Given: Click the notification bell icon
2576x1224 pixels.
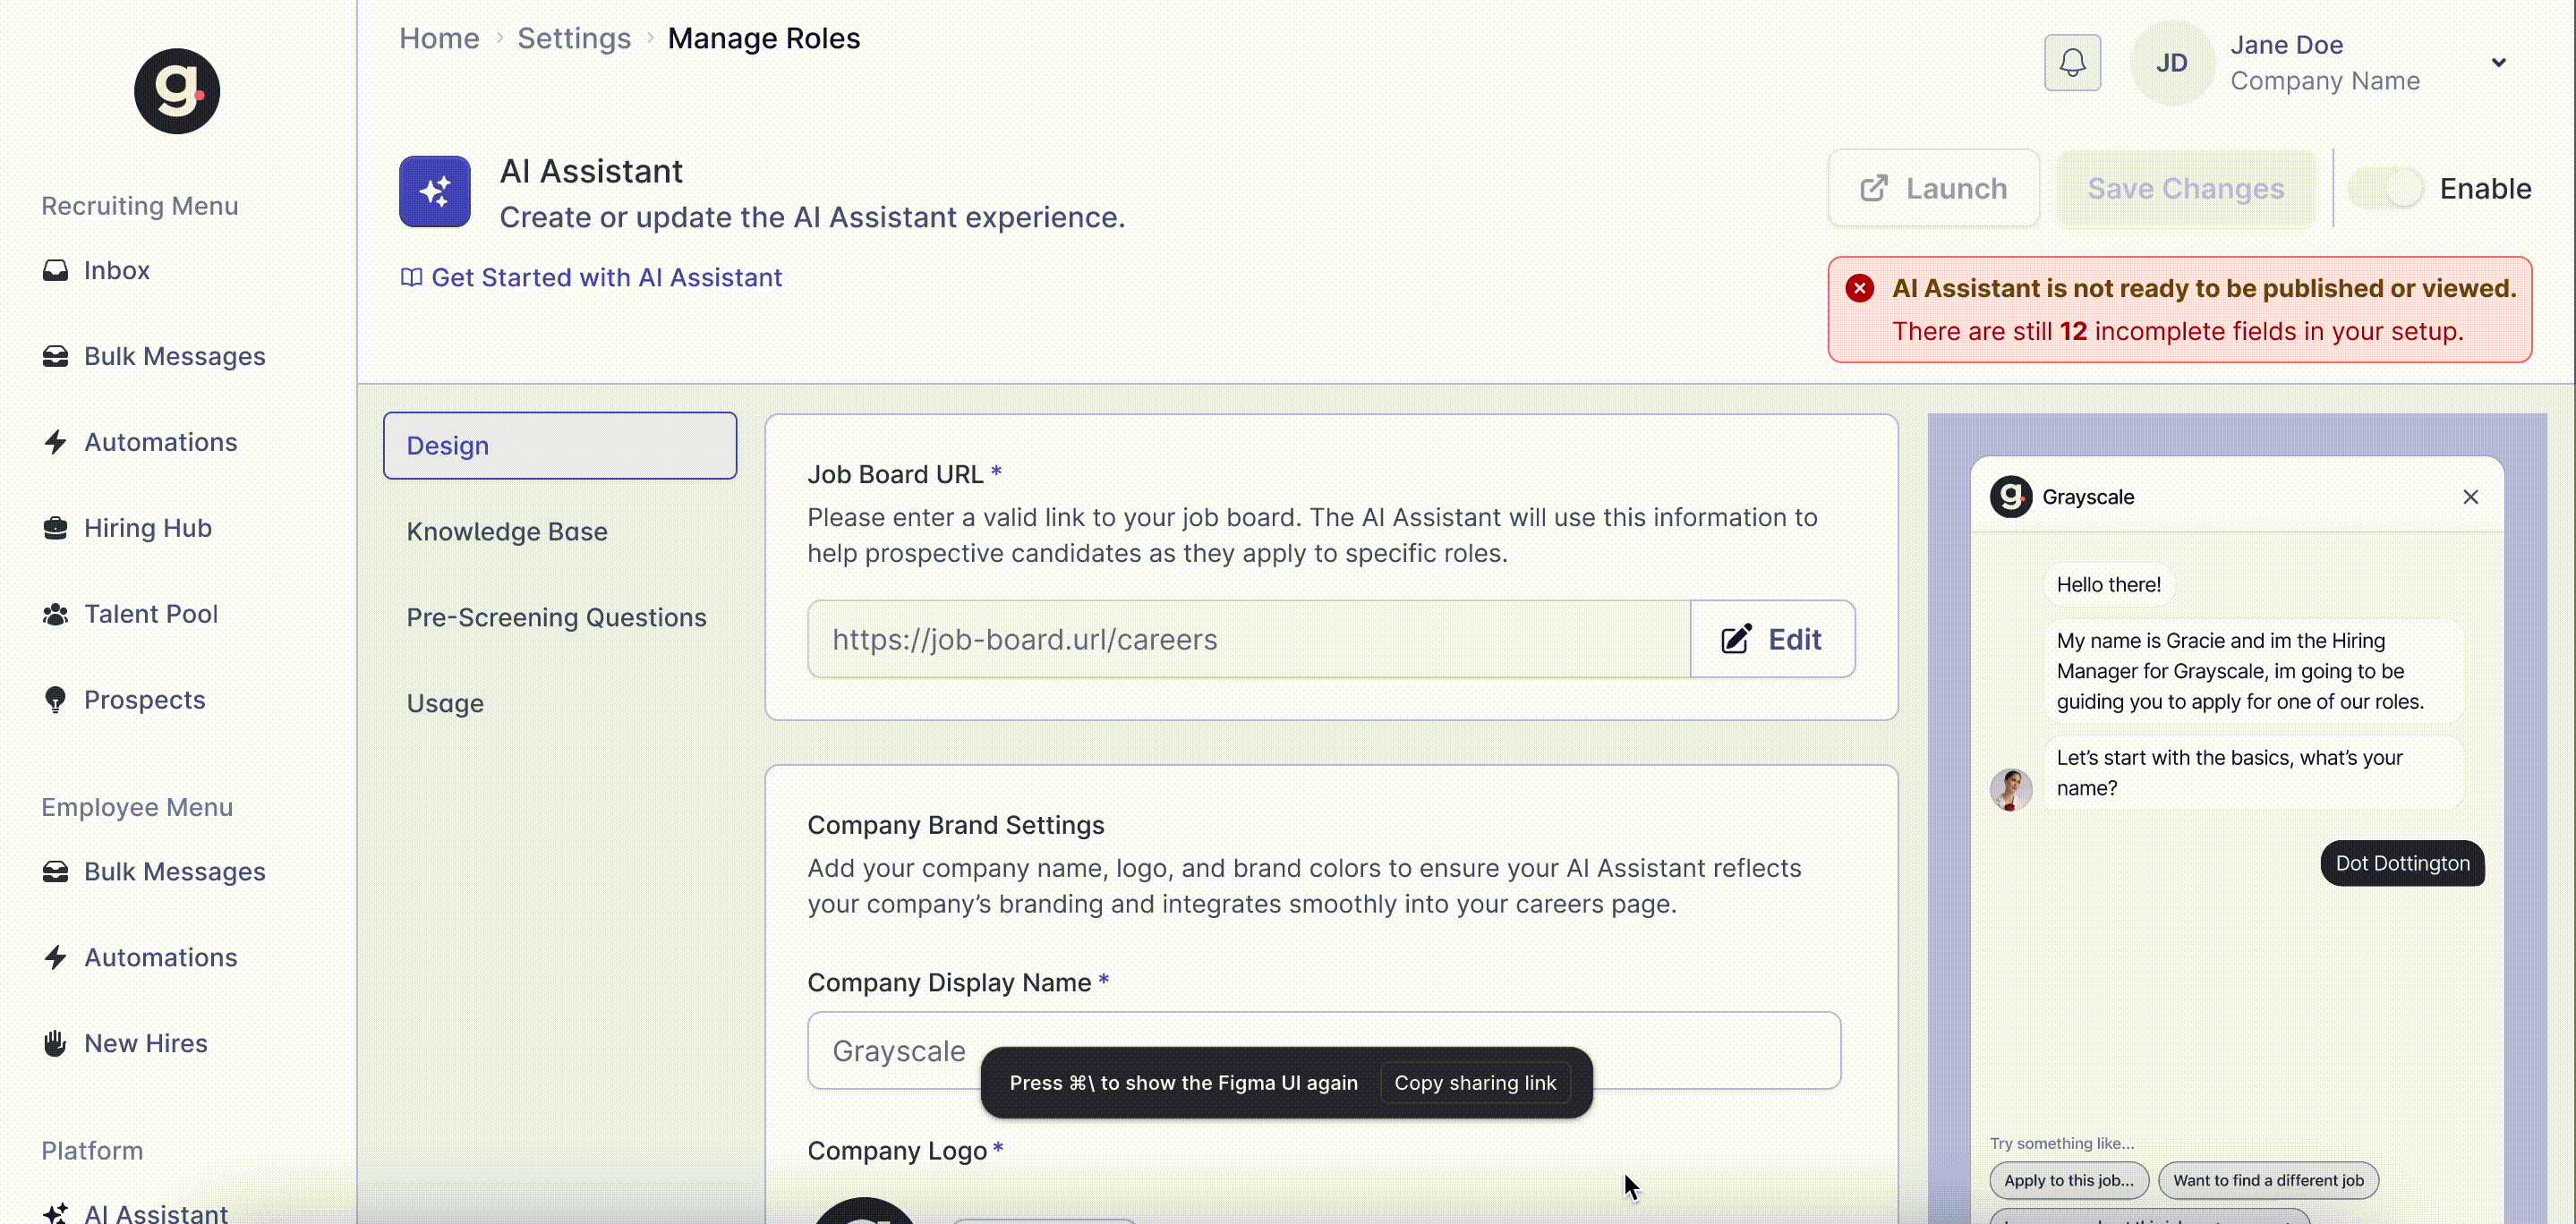Looking at the screenshot, I should coord(2072,63).
